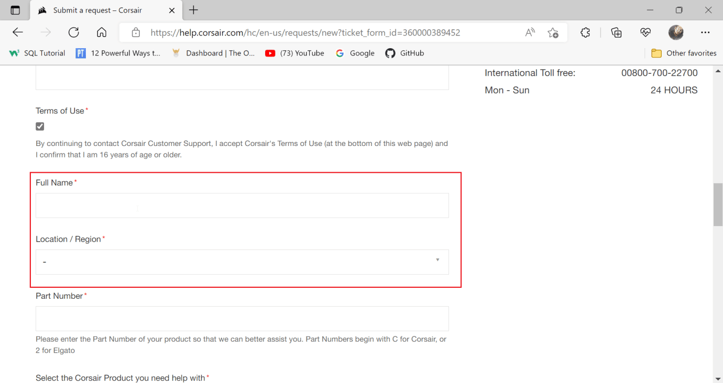Open SQL Tutorial bookmark
This screenshot has width=723, height=383.
(37, 53)
